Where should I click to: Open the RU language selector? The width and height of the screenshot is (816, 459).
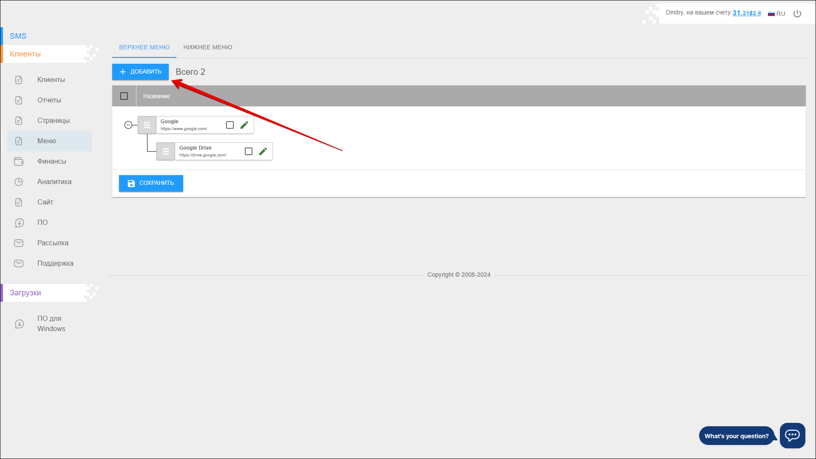pos(776,14)
